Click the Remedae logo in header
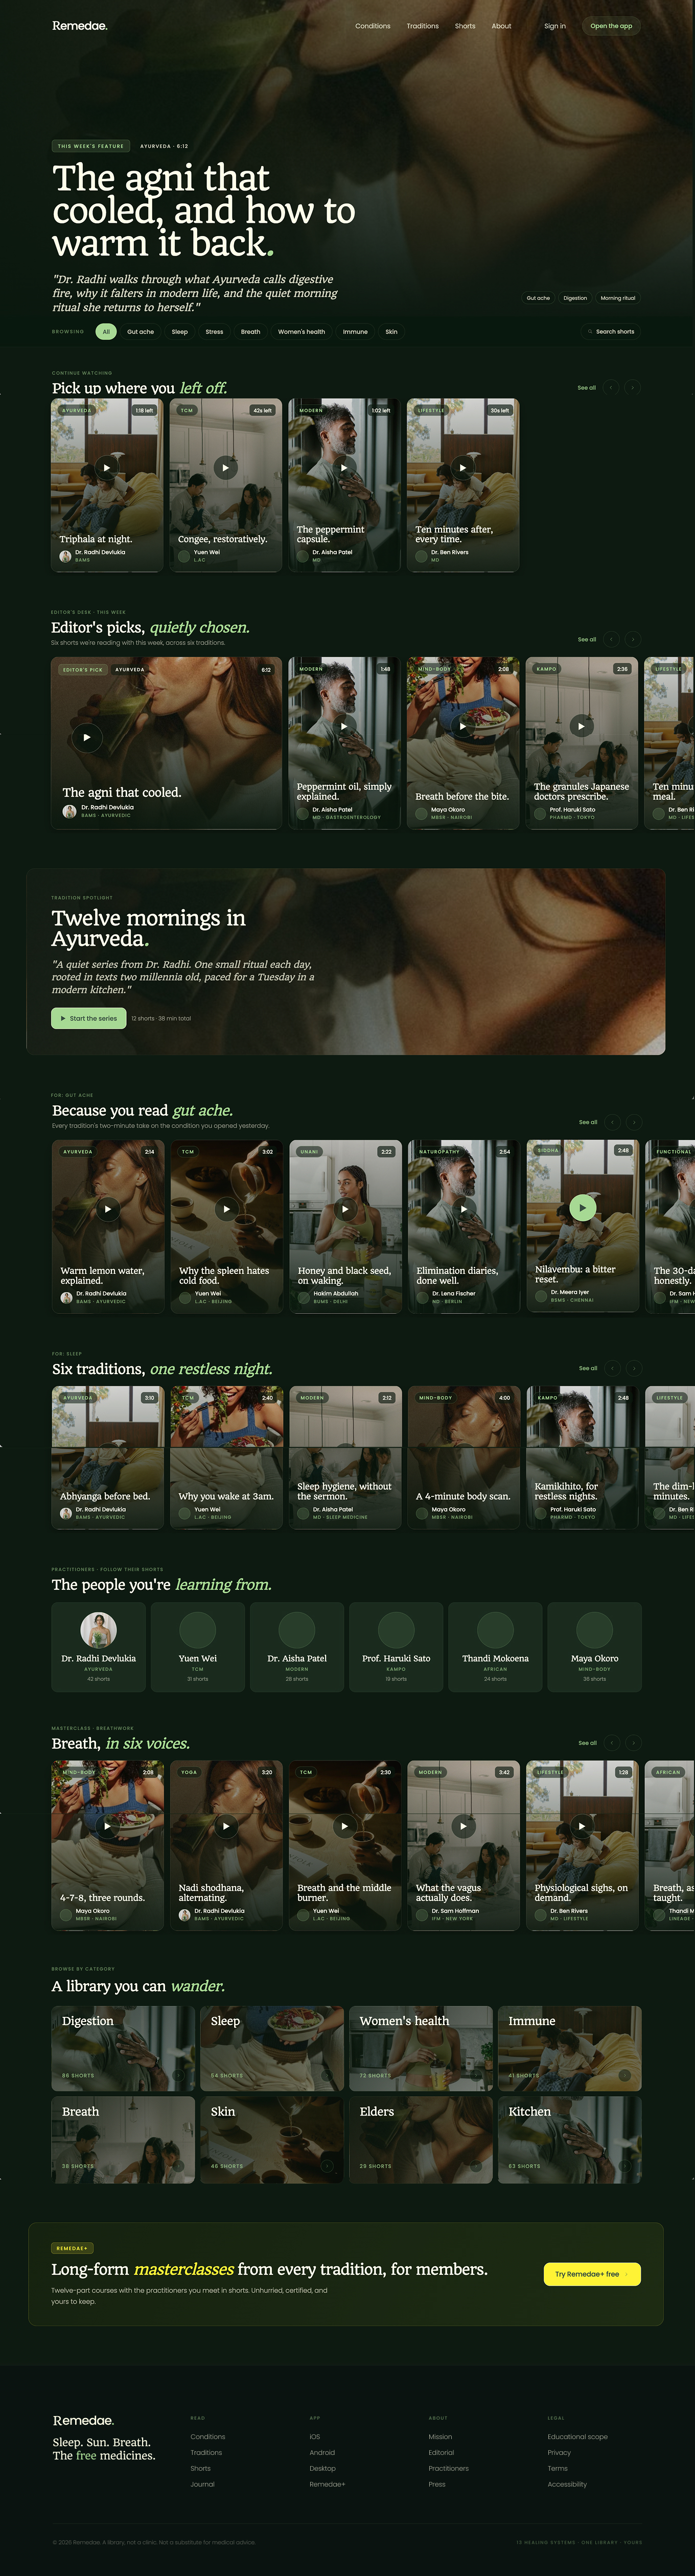 click(x=80, y=26)
